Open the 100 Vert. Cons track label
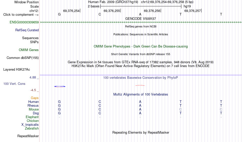The width and height of the screenshot is (242, 142). coord(14,84)
